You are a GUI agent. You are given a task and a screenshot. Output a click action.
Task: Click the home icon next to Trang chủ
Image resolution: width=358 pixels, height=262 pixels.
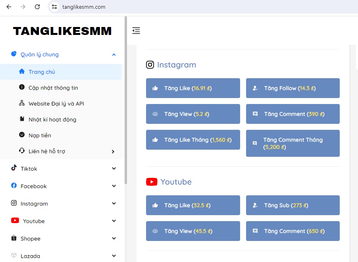click(x=22, y=71)
